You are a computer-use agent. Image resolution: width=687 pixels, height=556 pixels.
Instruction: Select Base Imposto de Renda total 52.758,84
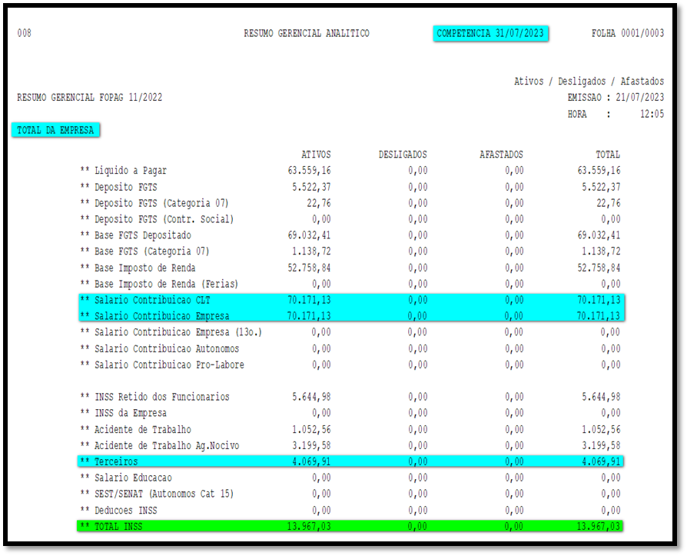pos(599,268)
